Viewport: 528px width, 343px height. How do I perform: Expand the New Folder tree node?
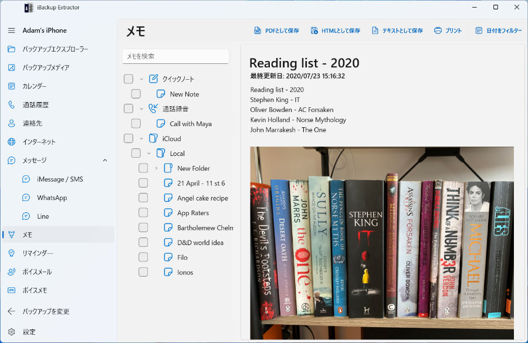(x=156, y=168)
